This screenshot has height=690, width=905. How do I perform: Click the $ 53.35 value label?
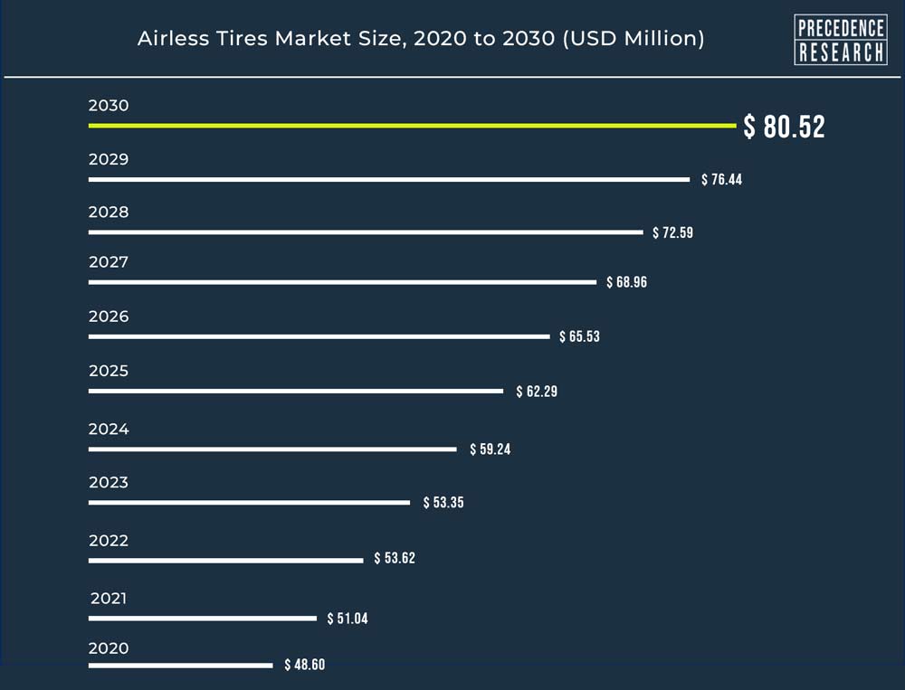click(443, 503)
